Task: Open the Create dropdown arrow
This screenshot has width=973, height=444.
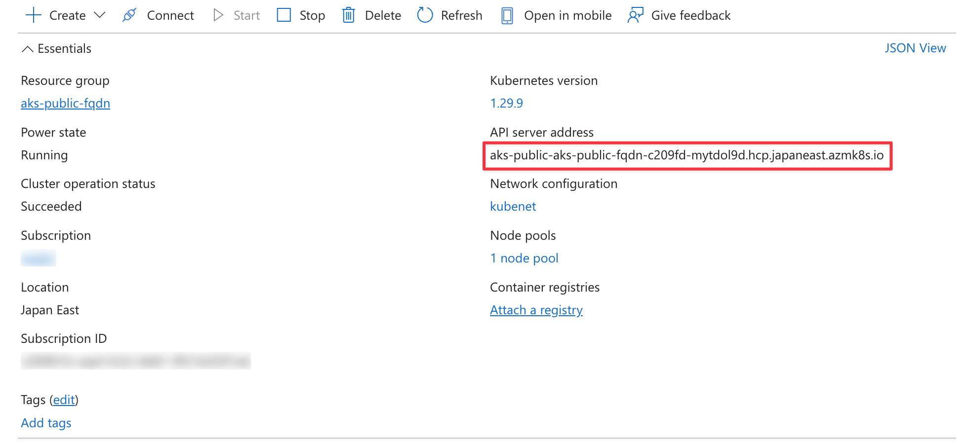Action: point(100,15)
